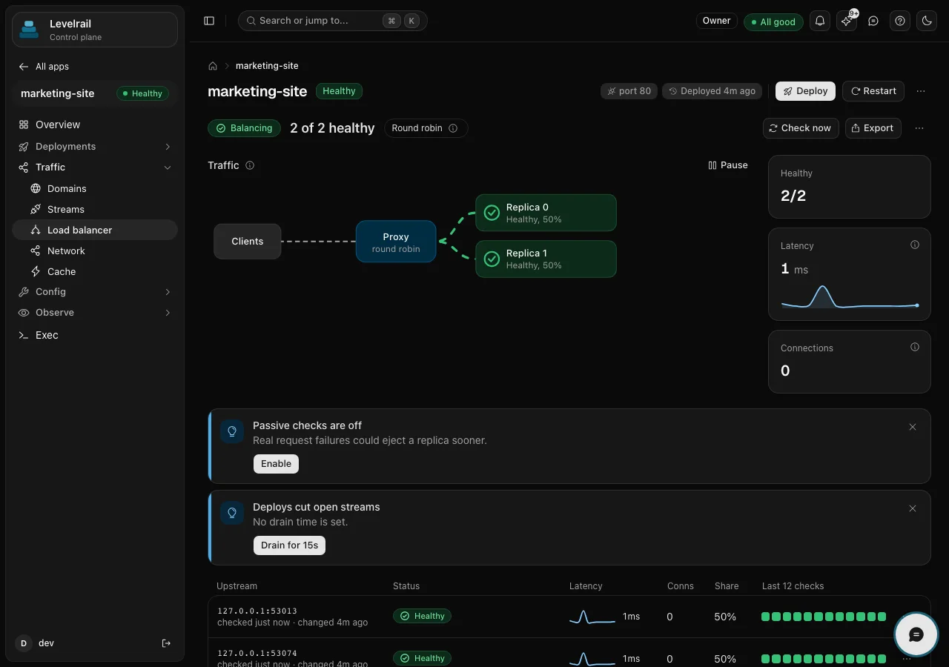
Task: Enable passive checks
Action: coord(276,464)
